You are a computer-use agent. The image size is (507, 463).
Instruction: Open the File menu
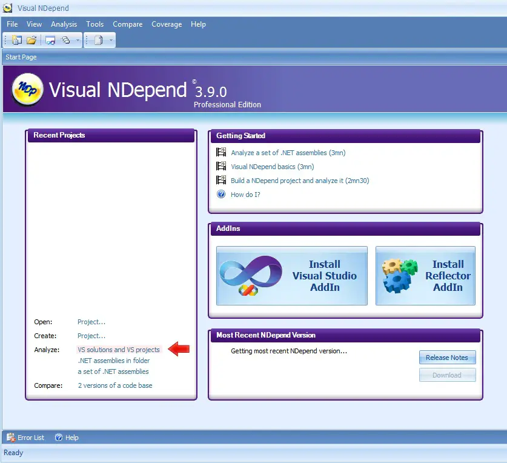click(x=12, y=24)
